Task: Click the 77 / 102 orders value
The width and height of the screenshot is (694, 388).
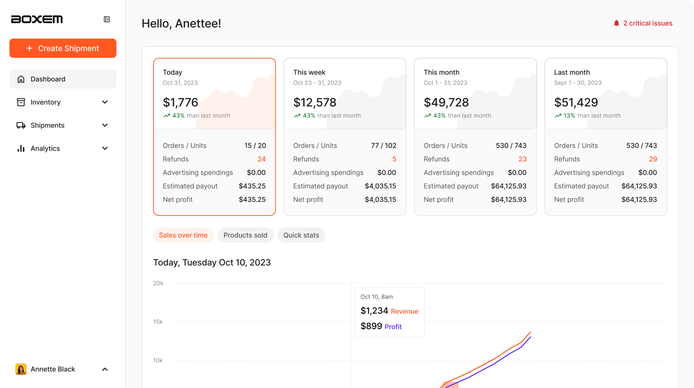Action: 383,145
